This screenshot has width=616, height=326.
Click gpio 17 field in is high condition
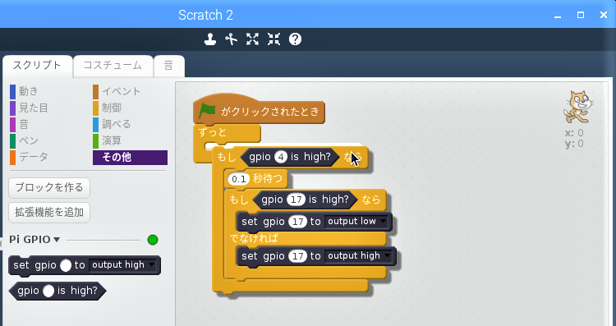click(x=297, y=200)
